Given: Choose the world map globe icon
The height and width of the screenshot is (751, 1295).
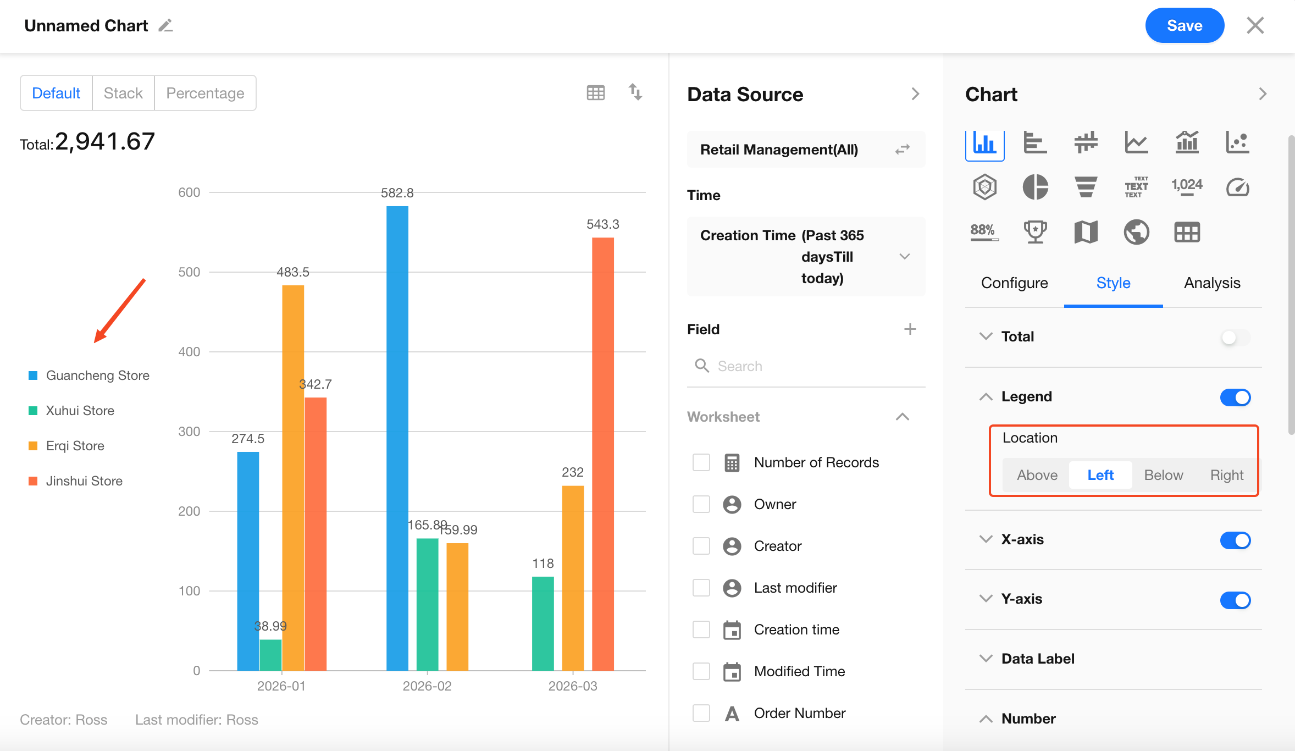Looking at the screenshot, I should [x=1136, y=232].
